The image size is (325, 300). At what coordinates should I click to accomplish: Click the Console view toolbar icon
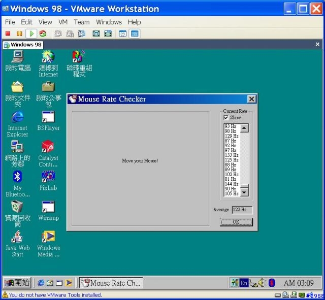[135, 34]
